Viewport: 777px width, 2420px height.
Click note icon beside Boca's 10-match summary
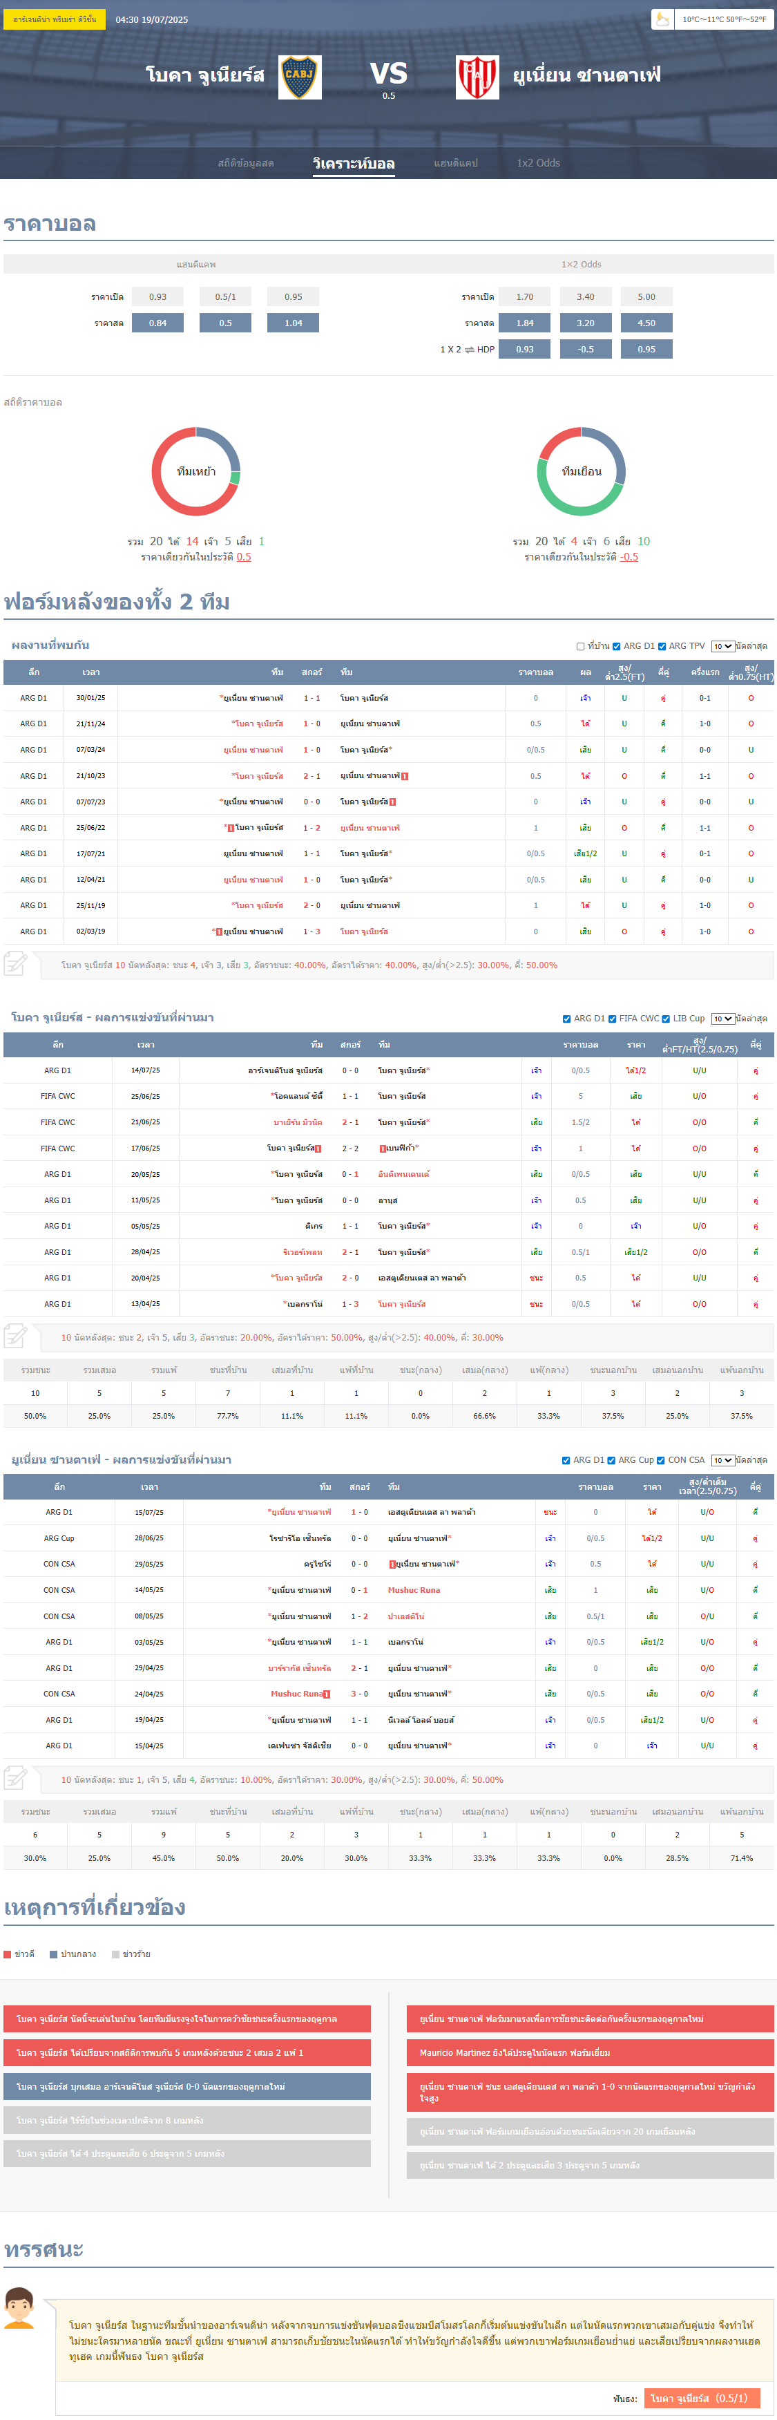pyautogui.click(x=15, y=1336)
